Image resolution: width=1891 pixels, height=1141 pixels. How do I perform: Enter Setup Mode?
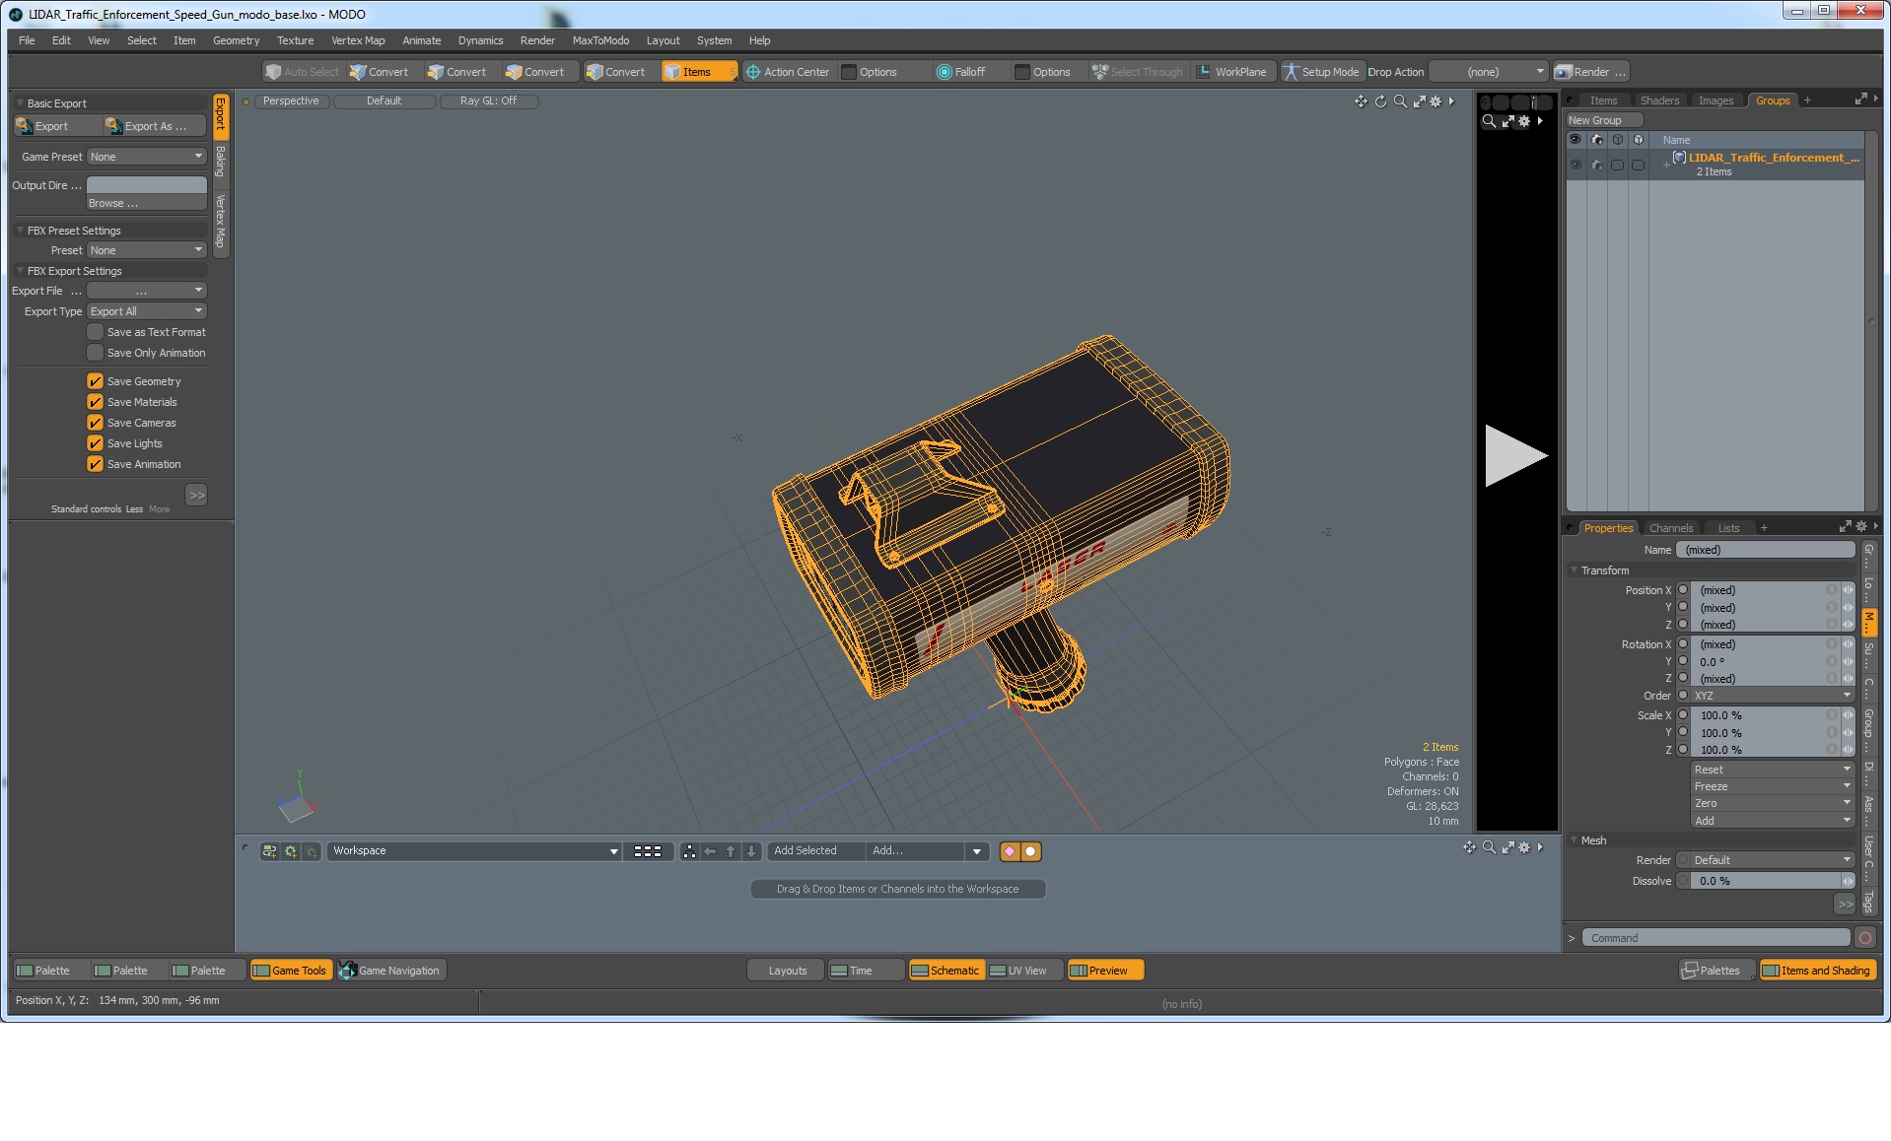pyautogui.click(x=1321, y=72)
